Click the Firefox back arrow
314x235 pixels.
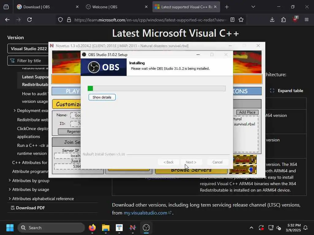coord(7,20)
